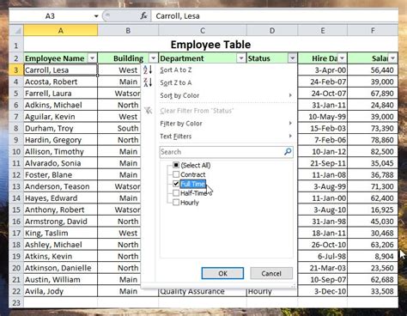The width and height of the screenshot is (407, 316).
Task: Click cell Carroll, Lesa
Action: pos(61,70)
